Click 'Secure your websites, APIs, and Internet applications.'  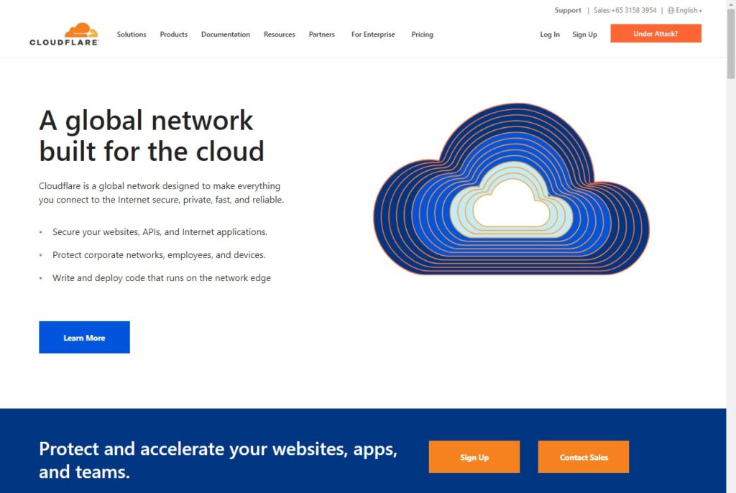[160, 232]
